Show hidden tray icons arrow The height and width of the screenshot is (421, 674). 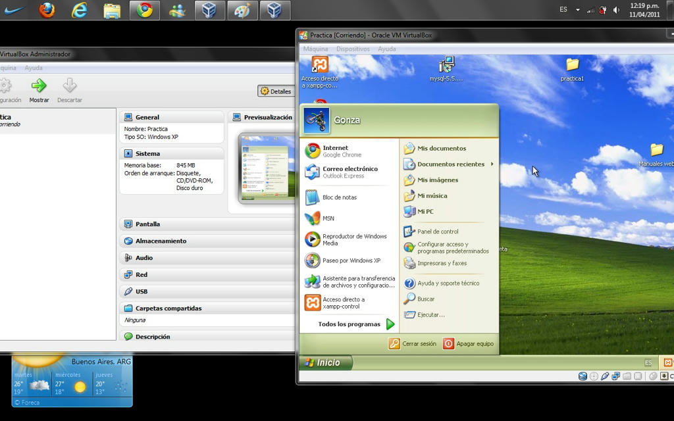click(x=578, y=10)
